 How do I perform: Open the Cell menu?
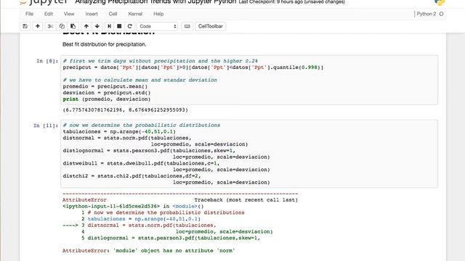(x=113, y=14)
